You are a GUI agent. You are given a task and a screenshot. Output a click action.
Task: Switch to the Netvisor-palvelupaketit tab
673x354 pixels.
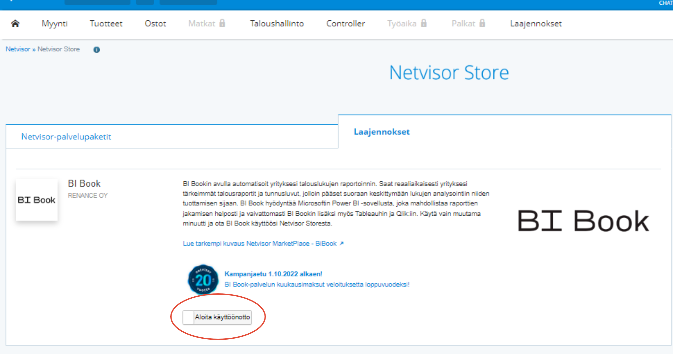(172, 137)
